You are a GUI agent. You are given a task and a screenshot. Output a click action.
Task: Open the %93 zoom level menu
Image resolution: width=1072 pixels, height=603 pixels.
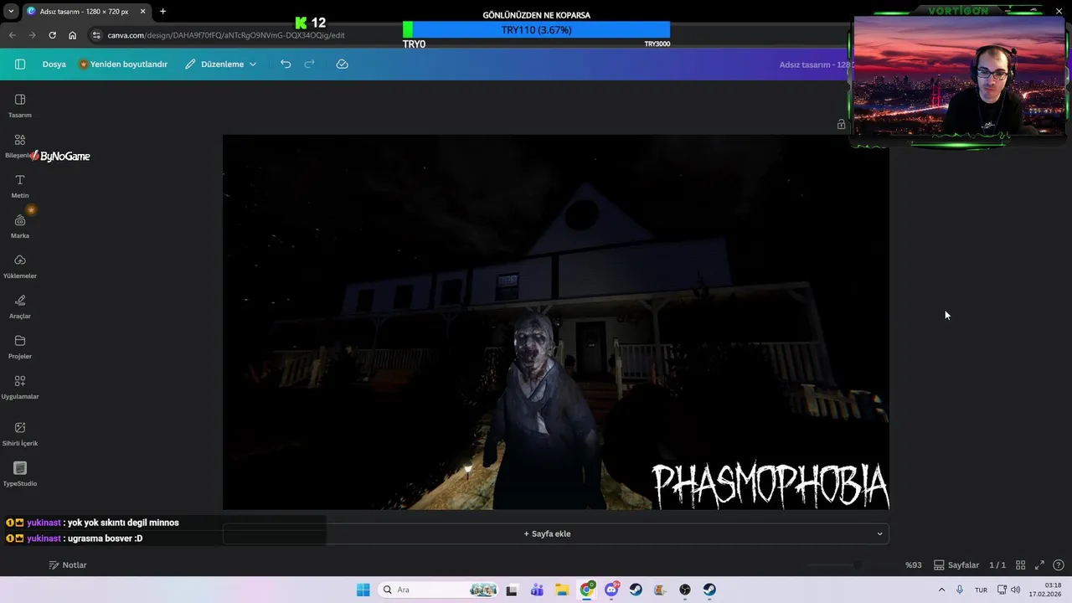[913, 565]
